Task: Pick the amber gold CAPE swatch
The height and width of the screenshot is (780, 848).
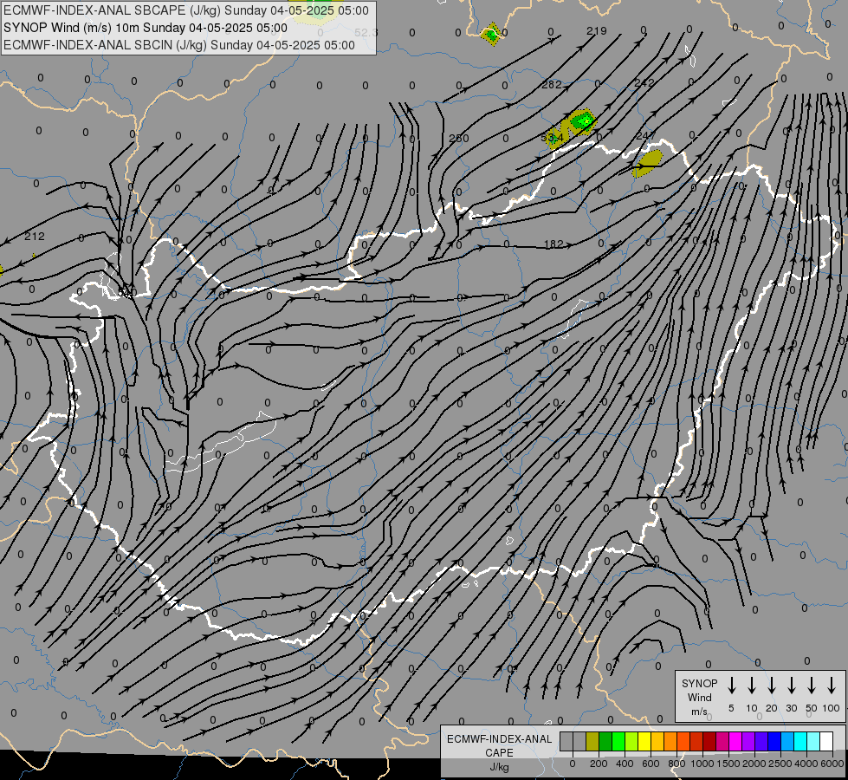Action: pos(657,741)
